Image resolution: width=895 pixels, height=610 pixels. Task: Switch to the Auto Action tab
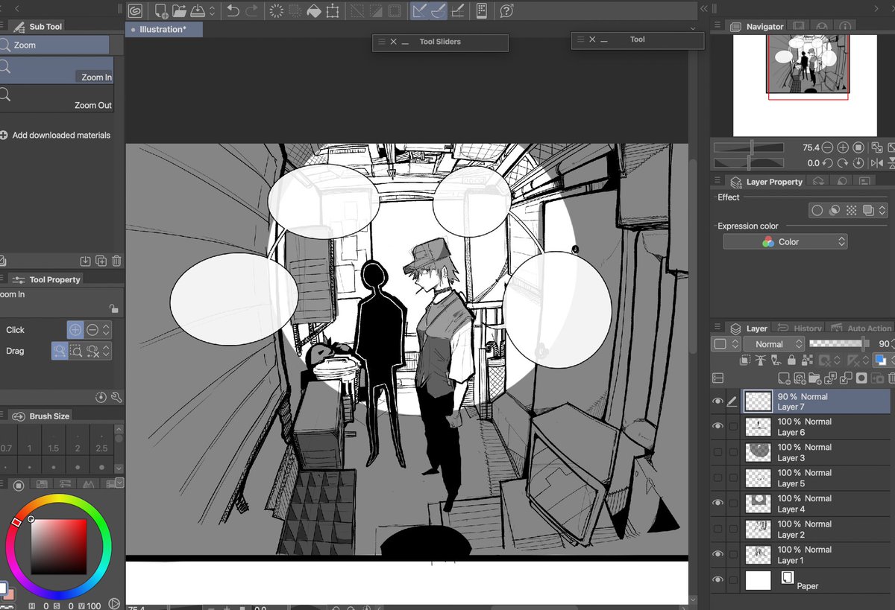[x=859, y=328]
